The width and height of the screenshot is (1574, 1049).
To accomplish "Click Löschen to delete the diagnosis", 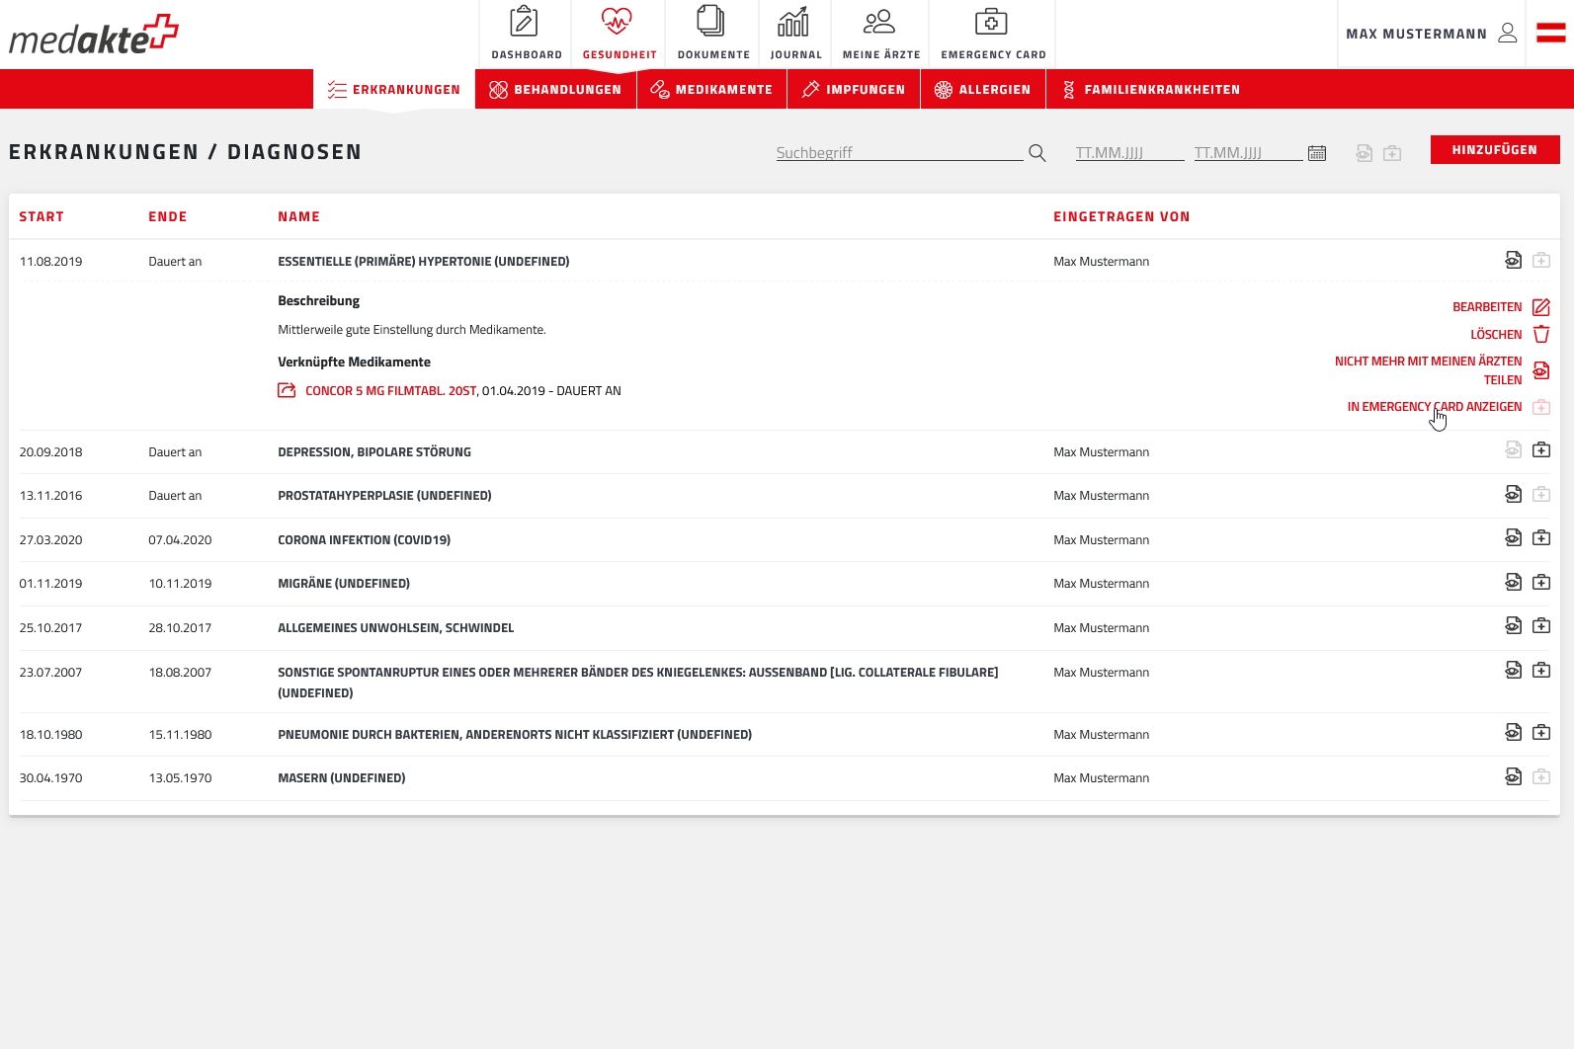I will [x=1496, y=335].
